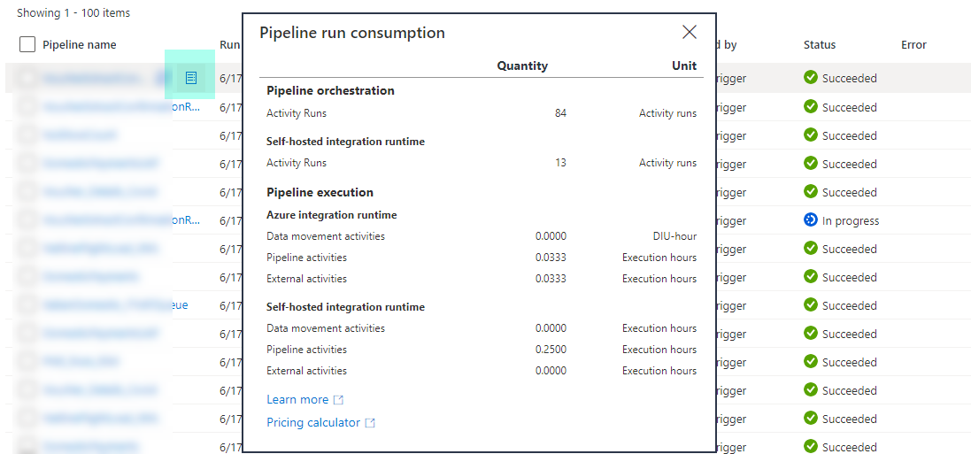Click Succeeded checkmark directly below In progress row
971x454 pixels.
[x=810, y=249]
